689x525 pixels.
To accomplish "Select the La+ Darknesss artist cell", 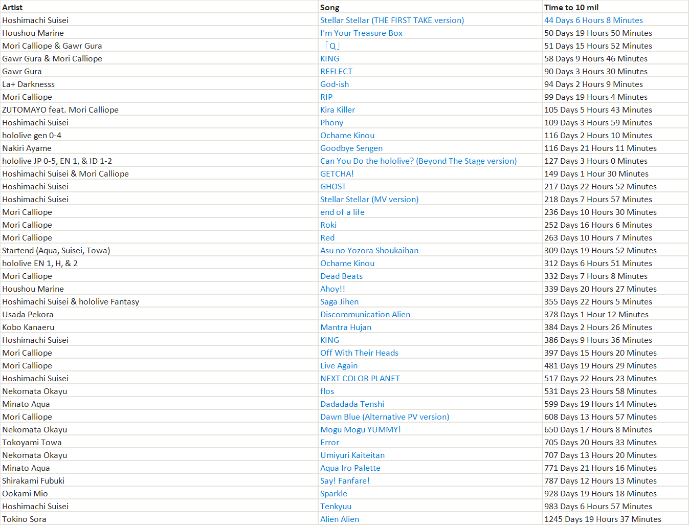I will (x=159, y=84).
